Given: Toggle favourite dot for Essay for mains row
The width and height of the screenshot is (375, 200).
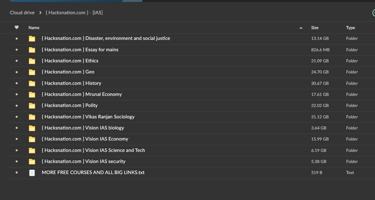Looking at the screenshot, I should point(16,50).
